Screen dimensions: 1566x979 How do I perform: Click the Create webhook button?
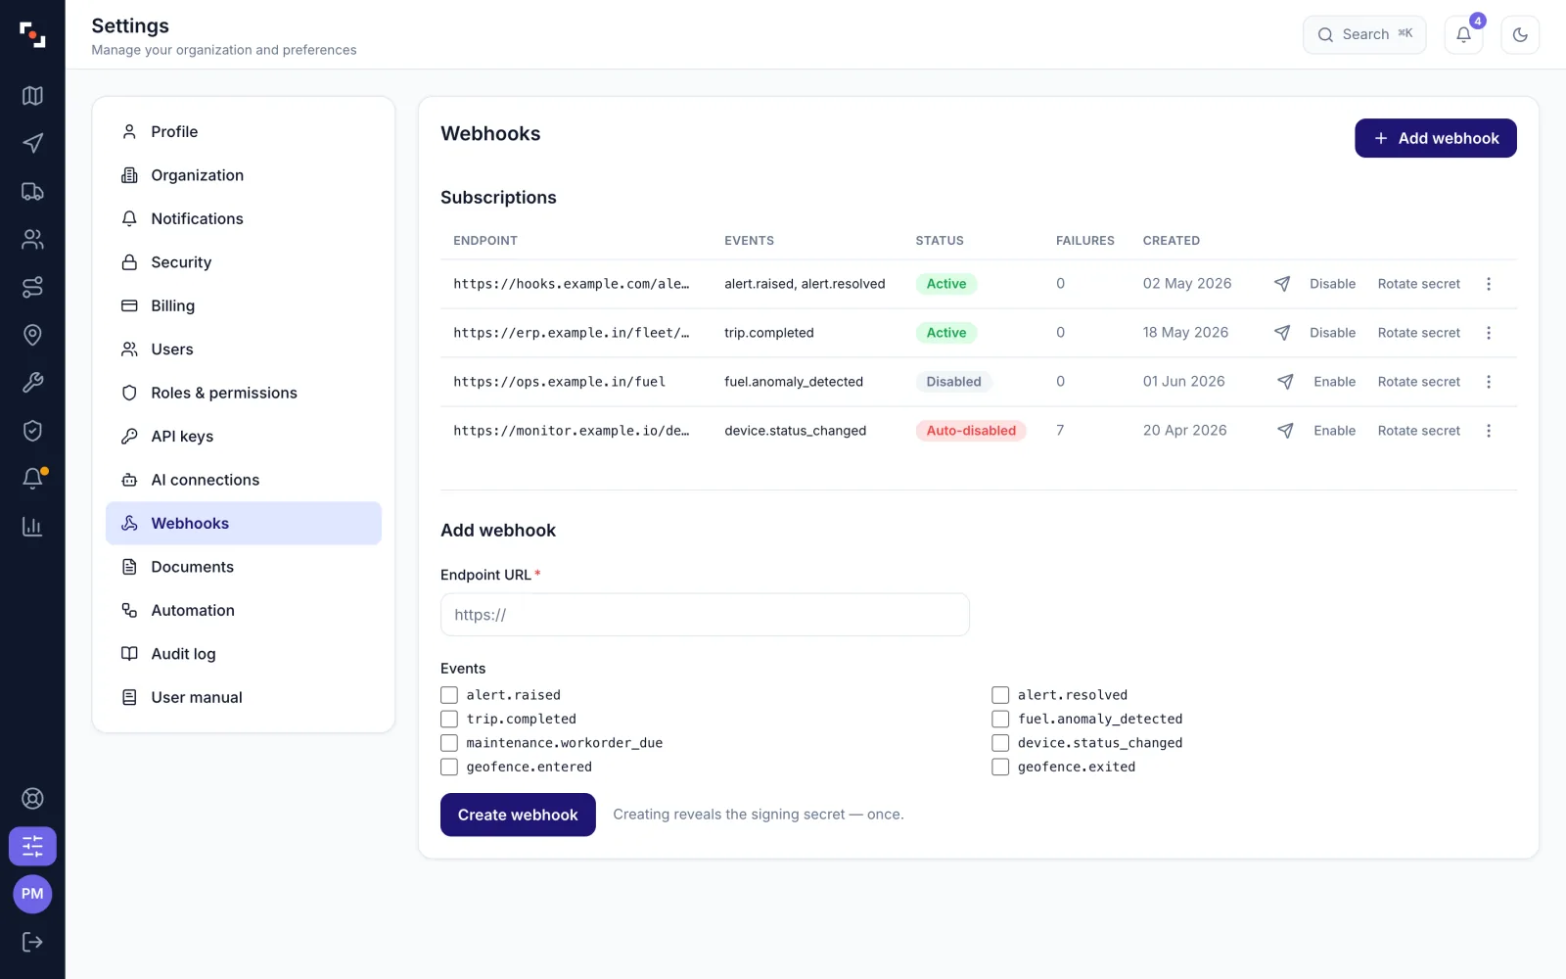click(518, 815)
